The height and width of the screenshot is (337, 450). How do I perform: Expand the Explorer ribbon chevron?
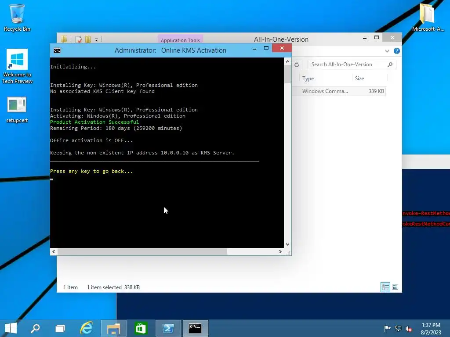(x=387, y=51)
